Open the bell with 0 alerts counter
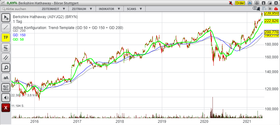The width and height of the screenshot is (280, 125). tap(257, 8)
